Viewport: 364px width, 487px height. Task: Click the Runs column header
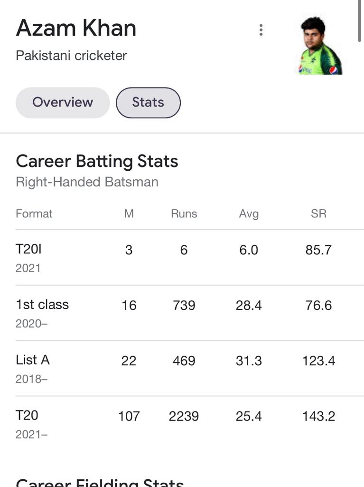pos(184,214)
